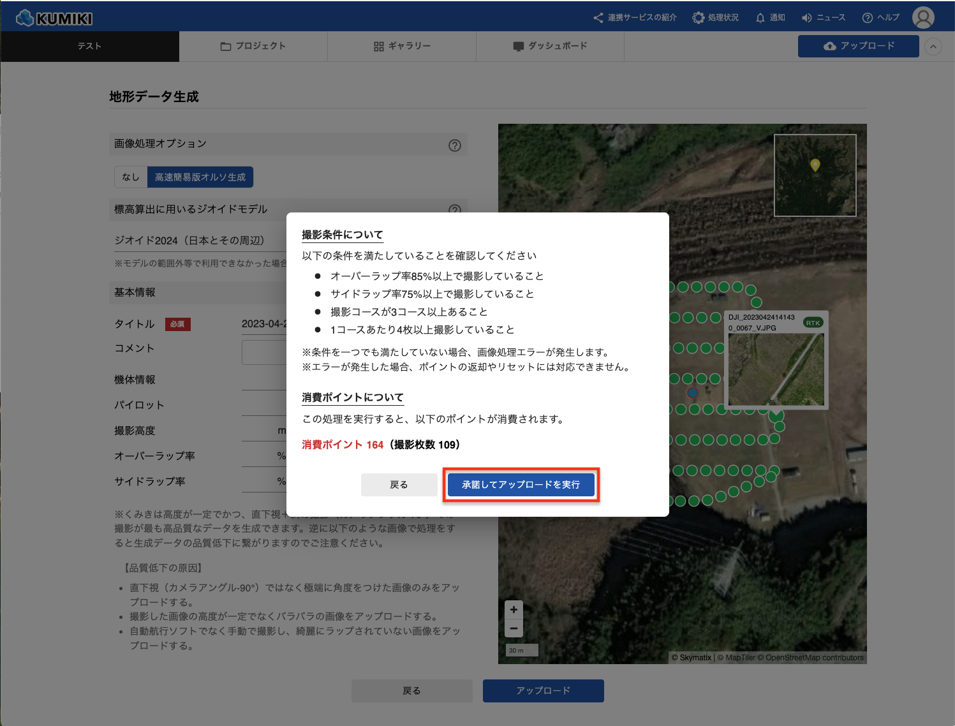The height and width of the screenshot is (726, 955).
Task: Open the 連携サービスの紹介 share icon
Action: (598, 18)
